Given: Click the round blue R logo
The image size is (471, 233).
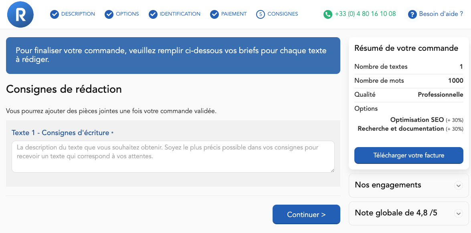Looking at the screenshot, I should [x=20, y=14].
